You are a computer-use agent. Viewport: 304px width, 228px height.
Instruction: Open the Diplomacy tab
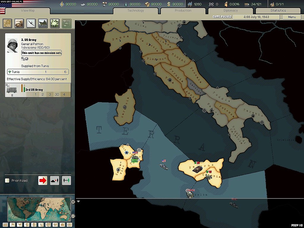coord(231,10)
